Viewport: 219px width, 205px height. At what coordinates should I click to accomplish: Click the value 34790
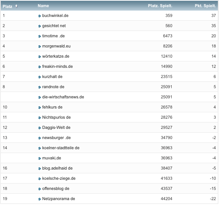pos(166,138)
